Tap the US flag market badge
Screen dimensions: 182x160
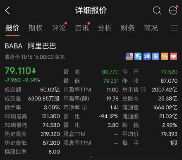pyautogui.click(x=129, y=56)
